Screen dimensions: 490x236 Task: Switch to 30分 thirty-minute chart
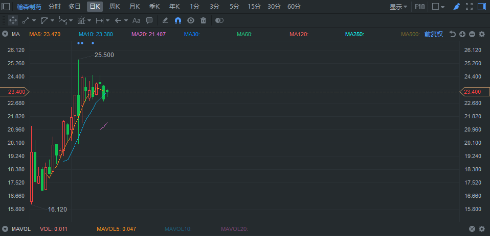click(274, 7)
